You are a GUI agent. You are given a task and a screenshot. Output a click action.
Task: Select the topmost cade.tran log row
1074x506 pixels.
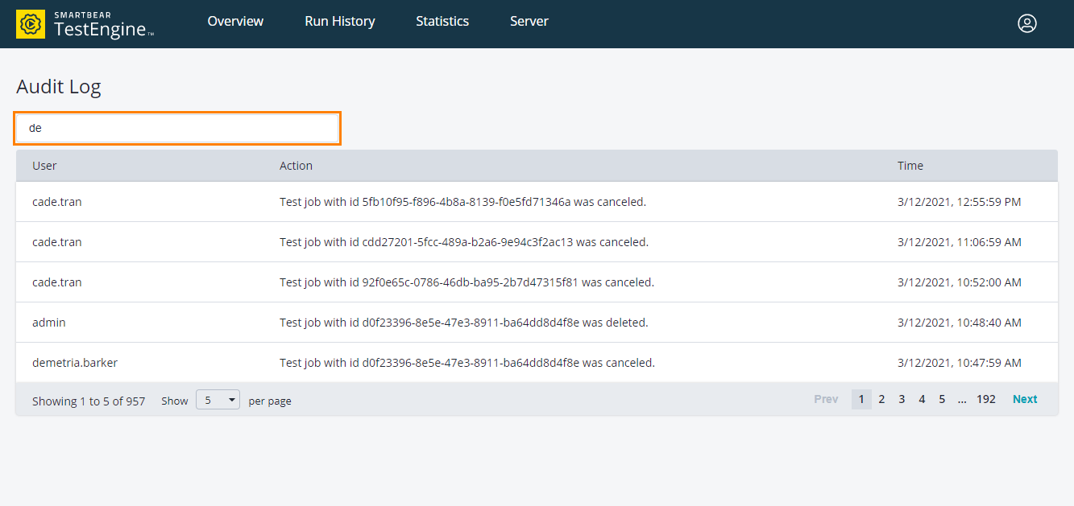56,201
